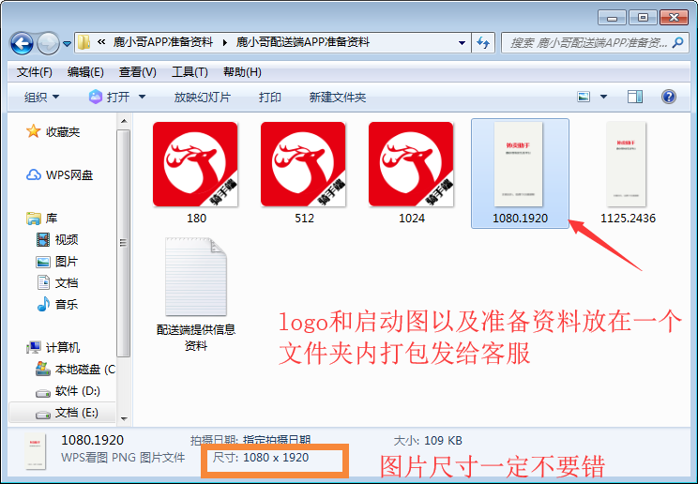698x484 pixels.
Task: Open the recent pages dropdown arrow
Action: [x=67, y=44]
